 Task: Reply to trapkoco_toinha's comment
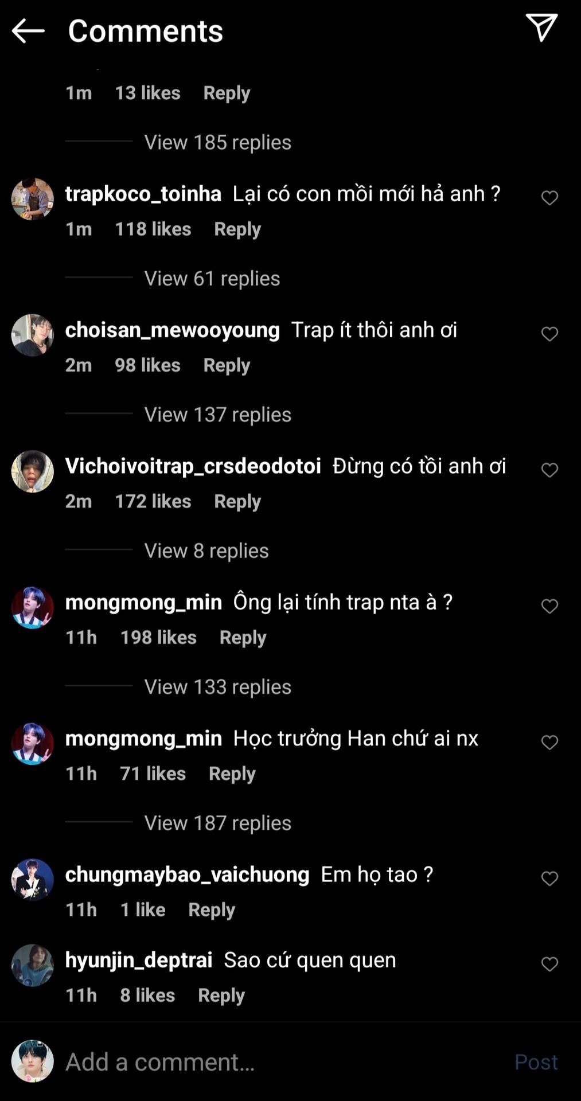237,229
